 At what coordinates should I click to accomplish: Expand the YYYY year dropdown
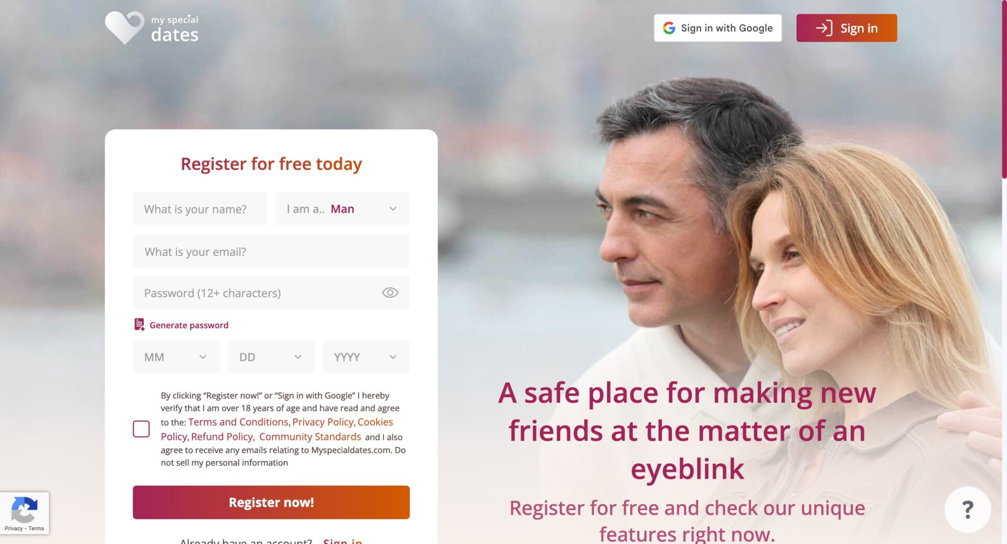click(x=366, y=357)
